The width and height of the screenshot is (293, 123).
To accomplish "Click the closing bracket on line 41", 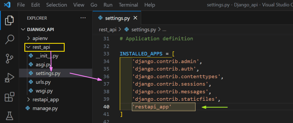I will pyautogui.click(x=121, y=114).
